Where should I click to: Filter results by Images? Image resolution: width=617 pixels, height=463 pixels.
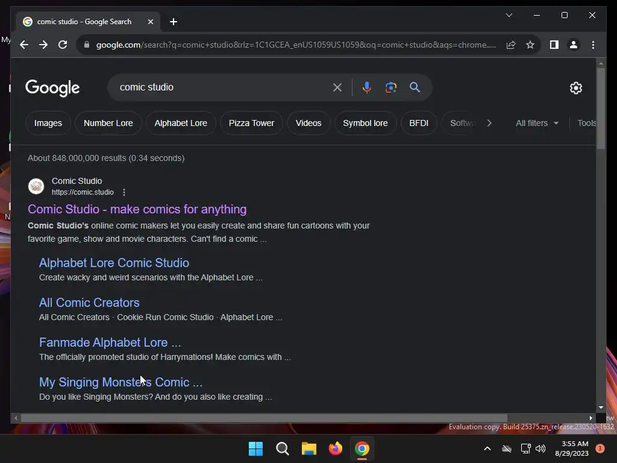pos(48,123)
